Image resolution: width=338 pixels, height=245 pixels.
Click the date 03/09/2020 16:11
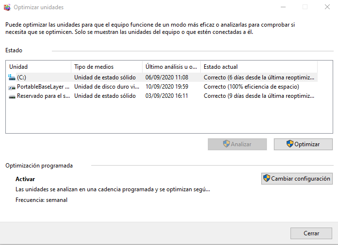(167, 96)
